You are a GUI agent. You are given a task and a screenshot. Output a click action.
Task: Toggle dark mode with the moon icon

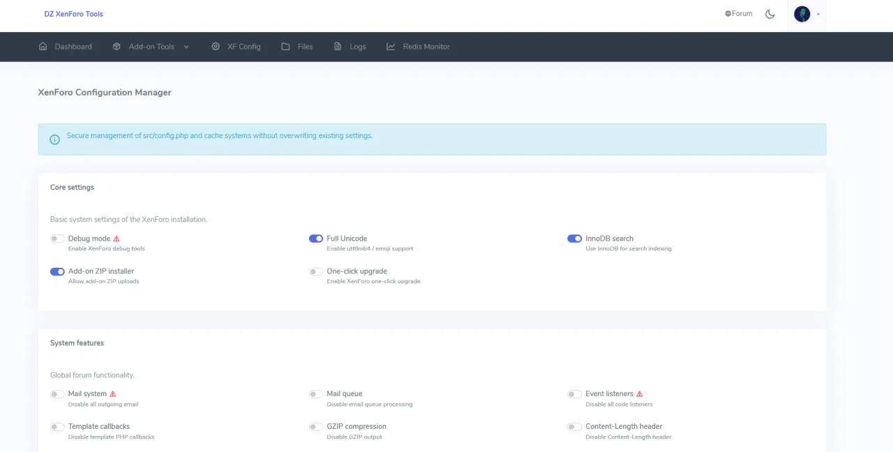coord(770,14)
